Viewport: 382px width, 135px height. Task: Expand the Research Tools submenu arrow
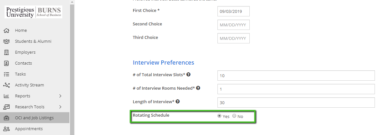[x=60, y=107]
